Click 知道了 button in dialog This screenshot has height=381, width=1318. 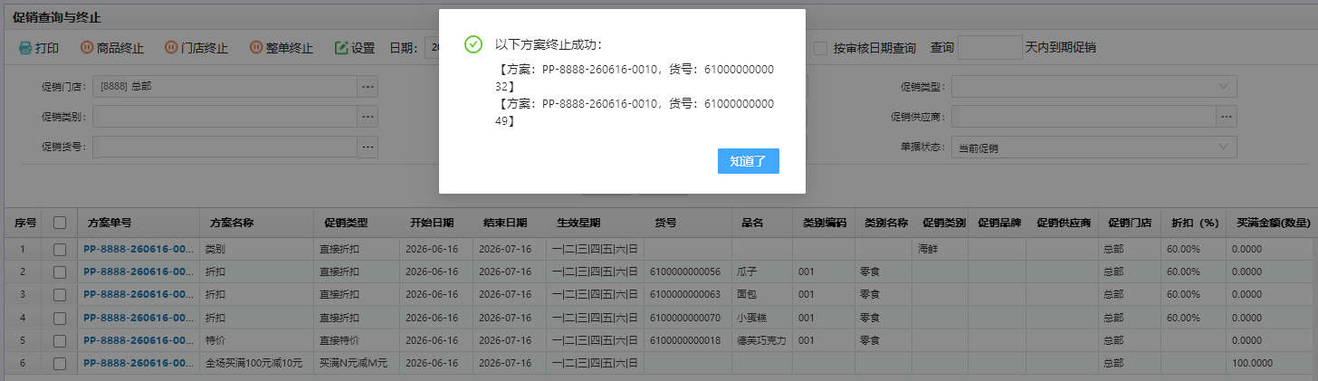748,161
